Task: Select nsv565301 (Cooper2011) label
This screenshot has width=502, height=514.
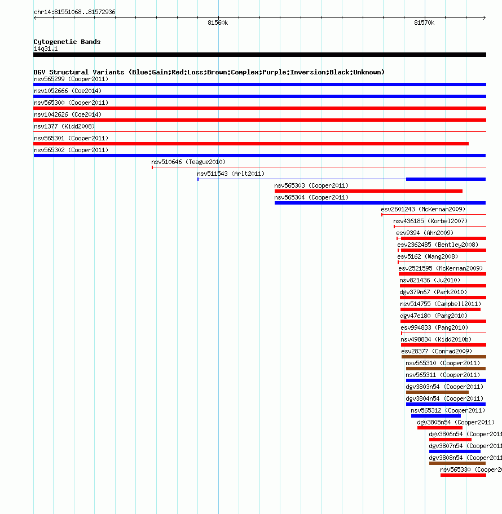Action: coord(71,138)
